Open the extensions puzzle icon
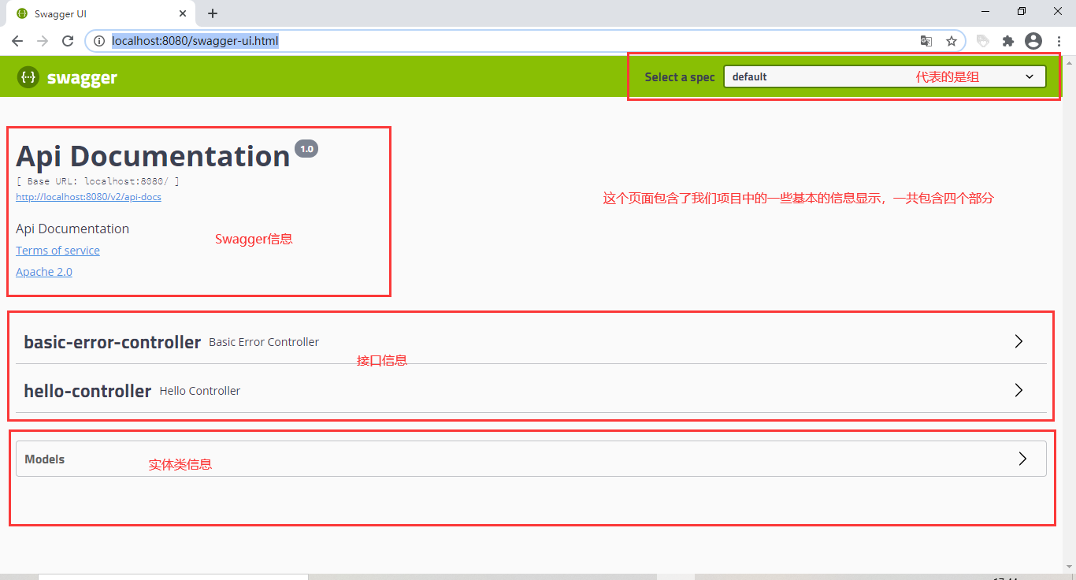The width and height of the screenshot is (1076, 580). pos(1007,41)
